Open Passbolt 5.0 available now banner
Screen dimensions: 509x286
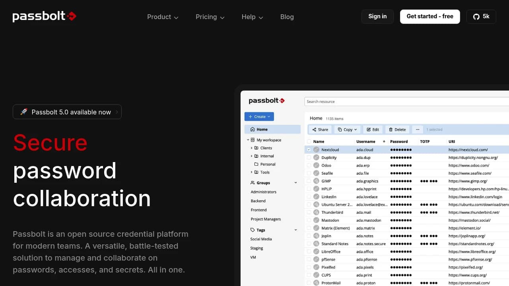67,112
